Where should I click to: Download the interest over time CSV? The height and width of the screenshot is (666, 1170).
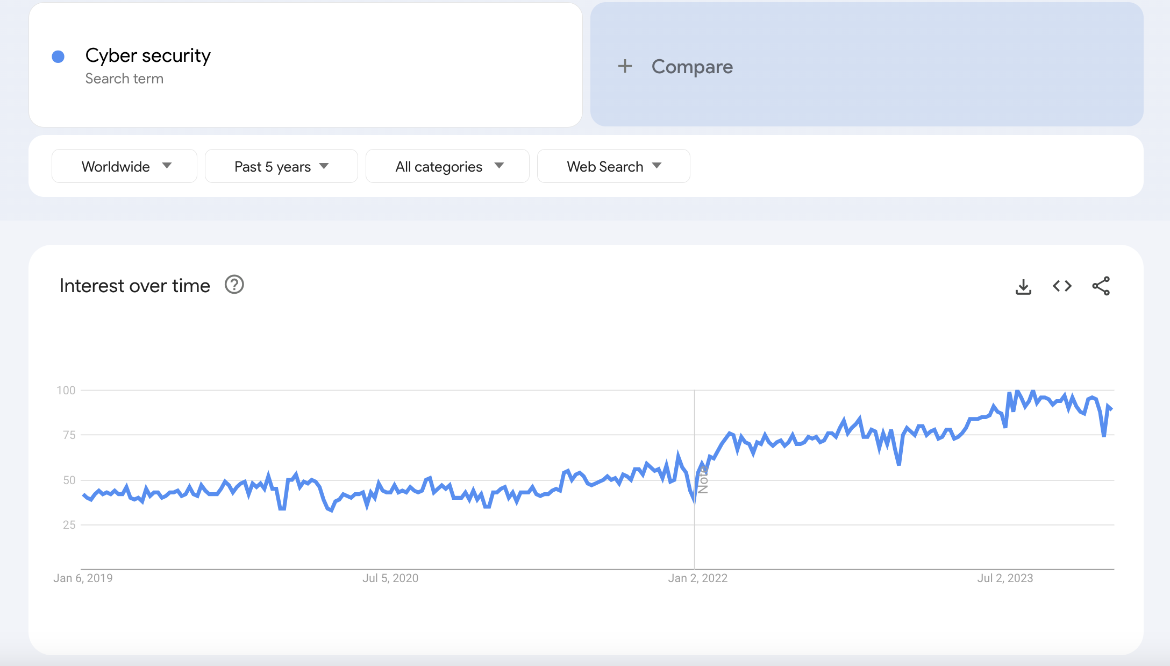tap(1023, 286)
